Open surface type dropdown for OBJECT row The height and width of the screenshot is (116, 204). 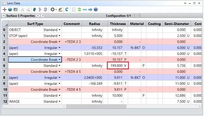[59, 30]
